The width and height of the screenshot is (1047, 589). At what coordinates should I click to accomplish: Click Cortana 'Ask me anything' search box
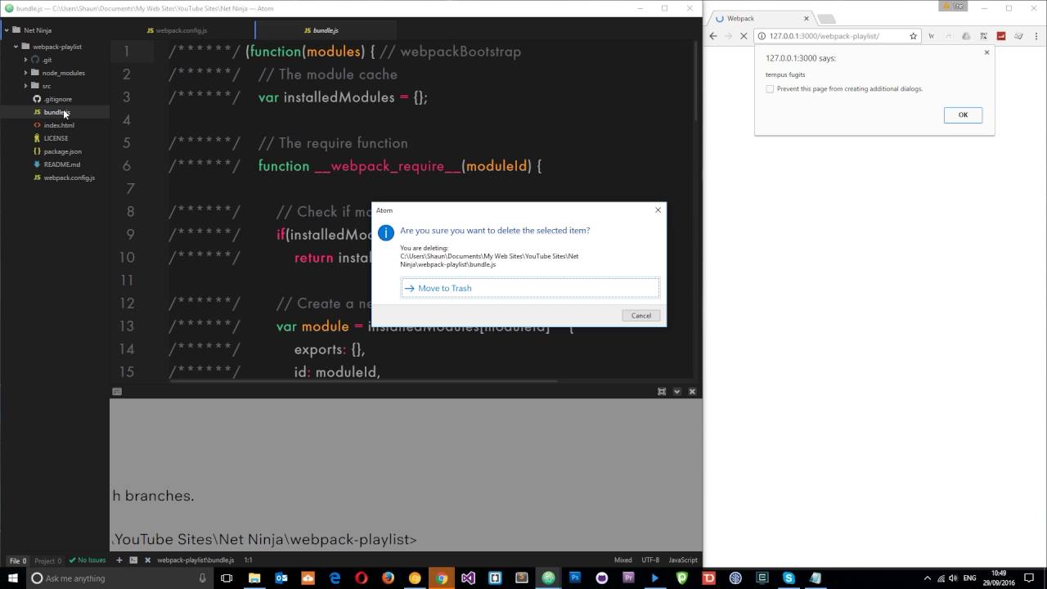[x=119, y=578]
